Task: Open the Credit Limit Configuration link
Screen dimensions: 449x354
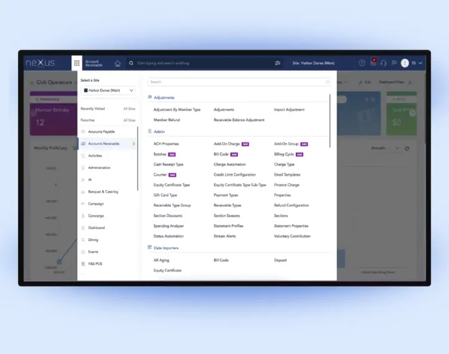Action: click(234, 175)
